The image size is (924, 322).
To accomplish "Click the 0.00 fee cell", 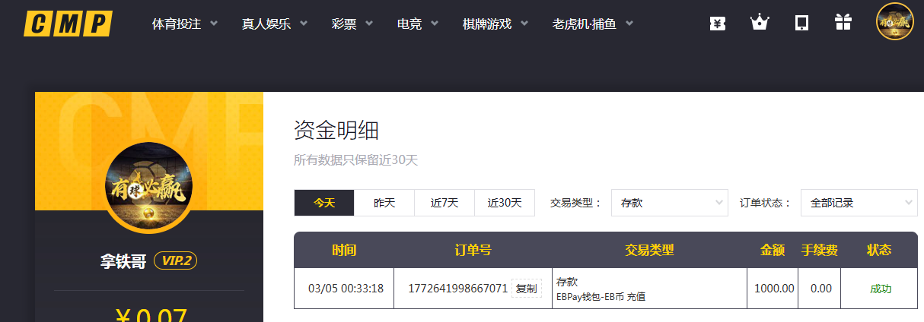I will pyautogui.click(x=821, y=289).
